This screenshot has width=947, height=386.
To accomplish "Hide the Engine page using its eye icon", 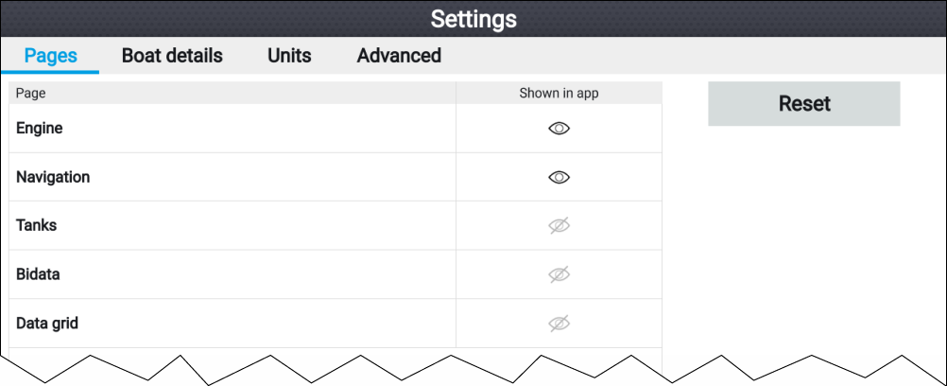I will [x=559, y=129].
